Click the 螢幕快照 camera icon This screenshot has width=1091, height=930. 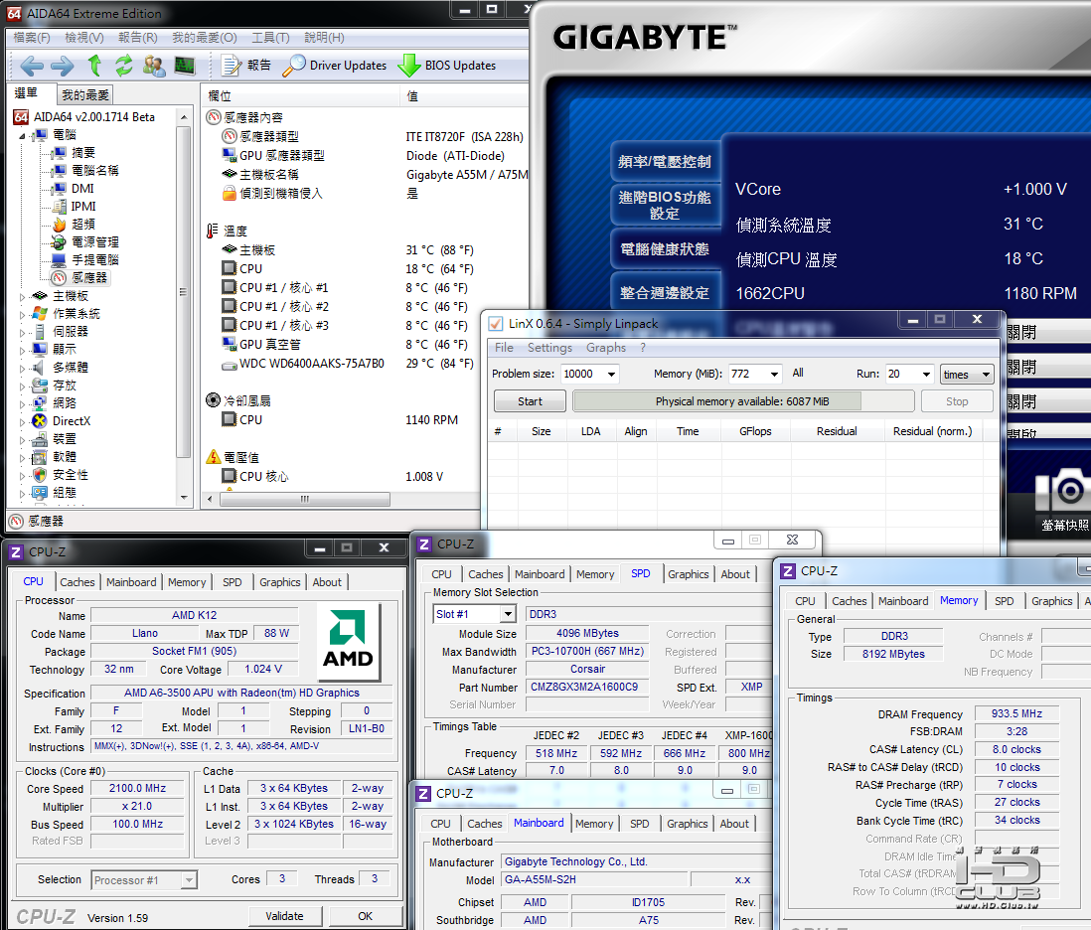coord(1064,491)
